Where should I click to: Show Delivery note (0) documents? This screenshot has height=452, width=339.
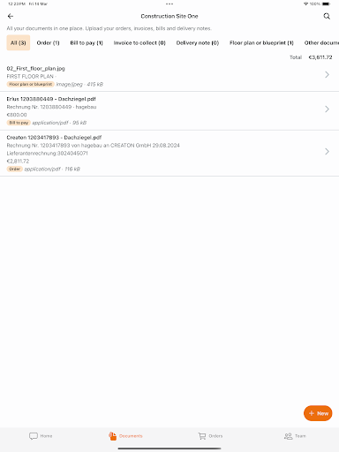pyautogui.click(x=198, y=42)
